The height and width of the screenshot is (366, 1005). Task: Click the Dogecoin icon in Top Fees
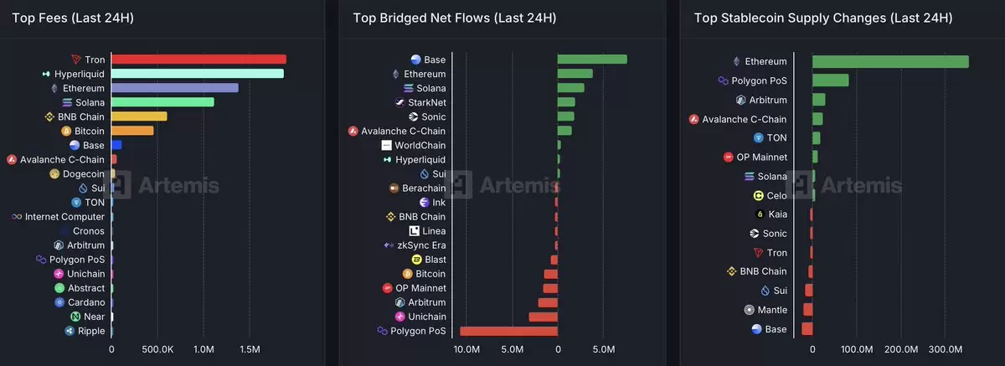(x=54, y=173)
